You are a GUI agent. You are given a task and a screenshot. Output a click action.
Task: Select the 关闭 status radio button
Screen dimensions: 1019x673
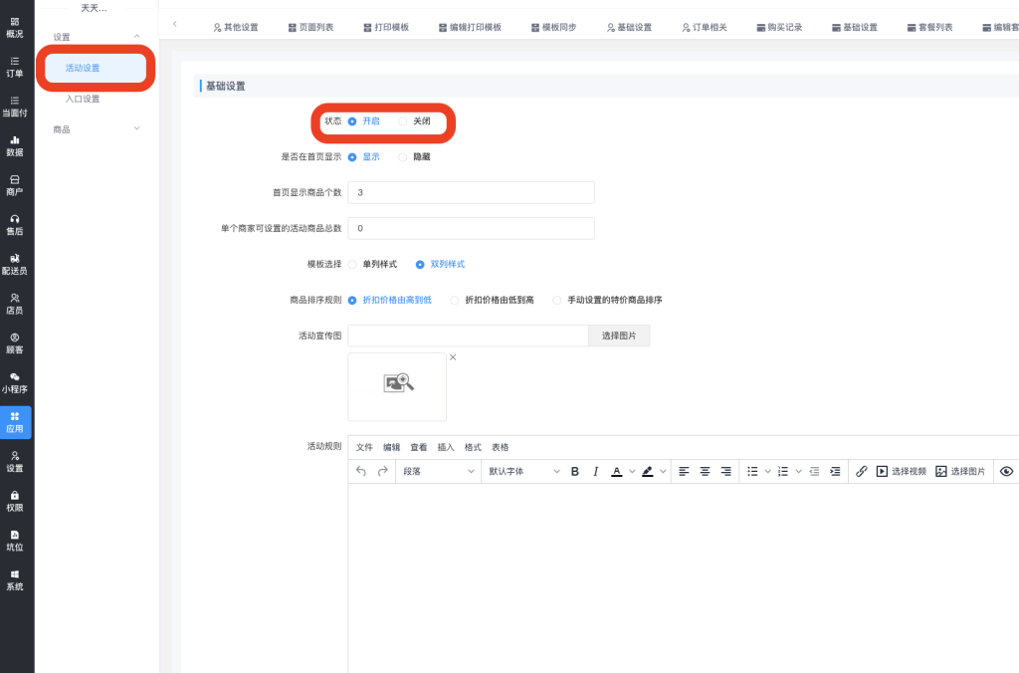coord(403,121)
